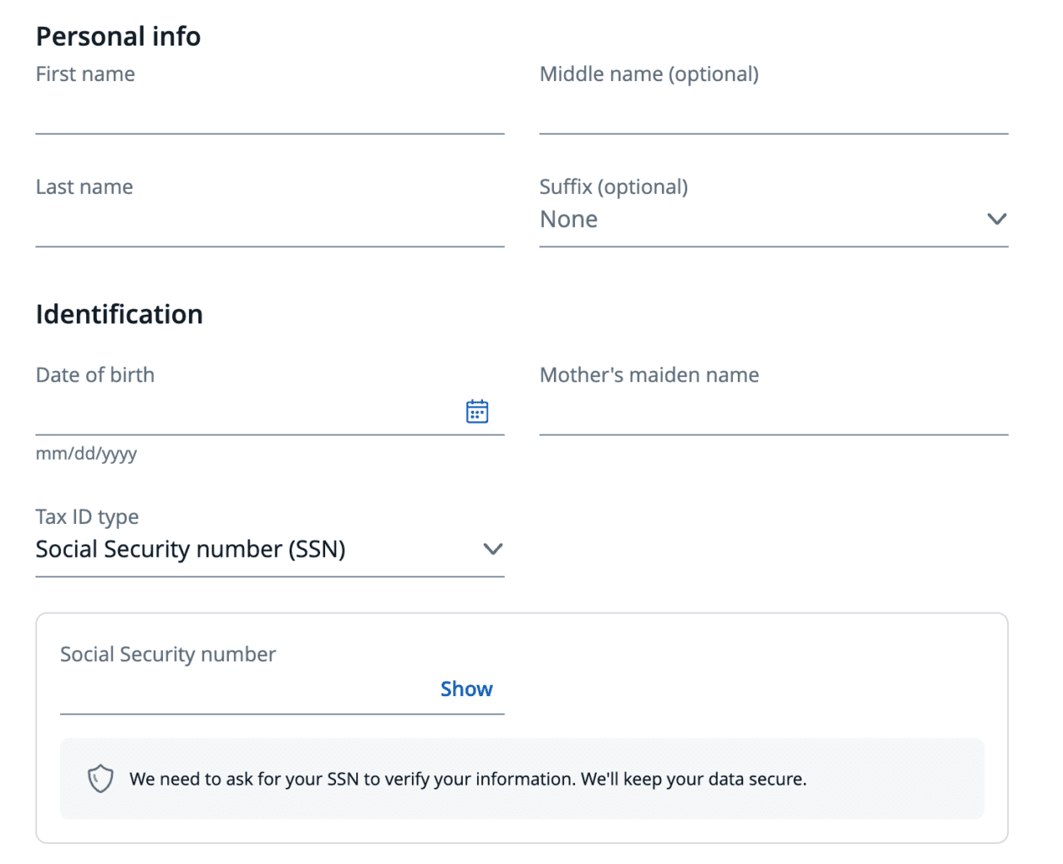Open the date of birth calendar picker
Viewport: 1063px width, 864px height.
pos(477,412)
